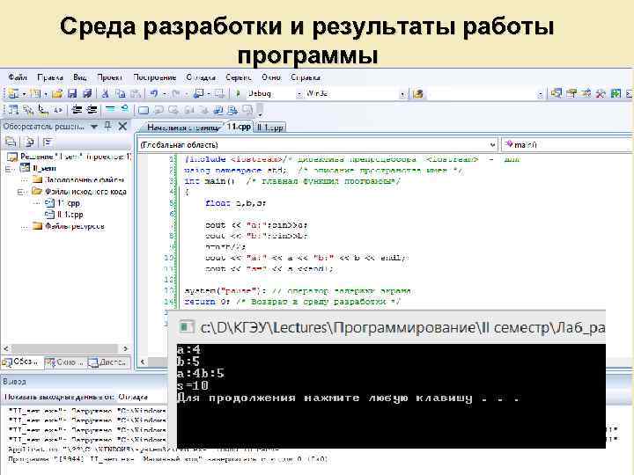Switch to the II 1.cpp editor tab
634x475 pixels.
[270, 128]
